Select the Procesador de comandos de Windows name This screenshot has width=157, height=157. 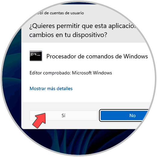(x=97, y=56)
